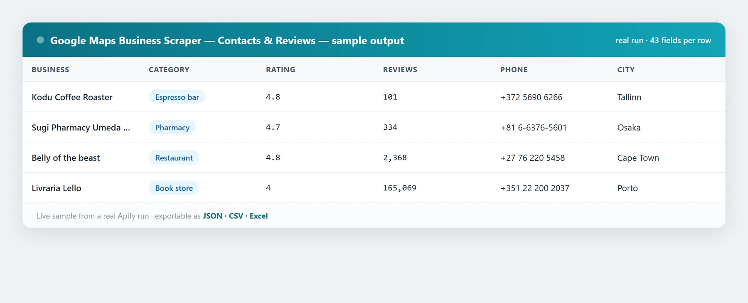Click the Cape Town city cell
748x303 pixels.
click(x=638, y=158)
